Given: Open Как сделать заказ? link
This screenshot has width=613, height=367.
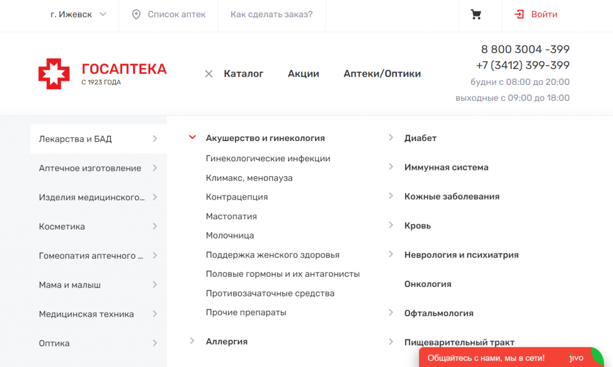Looking at the screenshot, I should (x=271, y=14).
